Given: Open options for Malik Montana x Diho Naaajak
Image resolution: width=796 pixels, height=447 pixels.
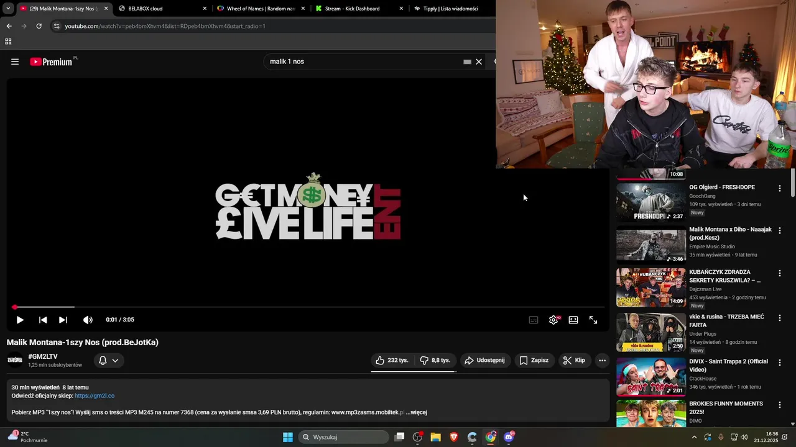Looking at the screenshot, I should 780,230.
